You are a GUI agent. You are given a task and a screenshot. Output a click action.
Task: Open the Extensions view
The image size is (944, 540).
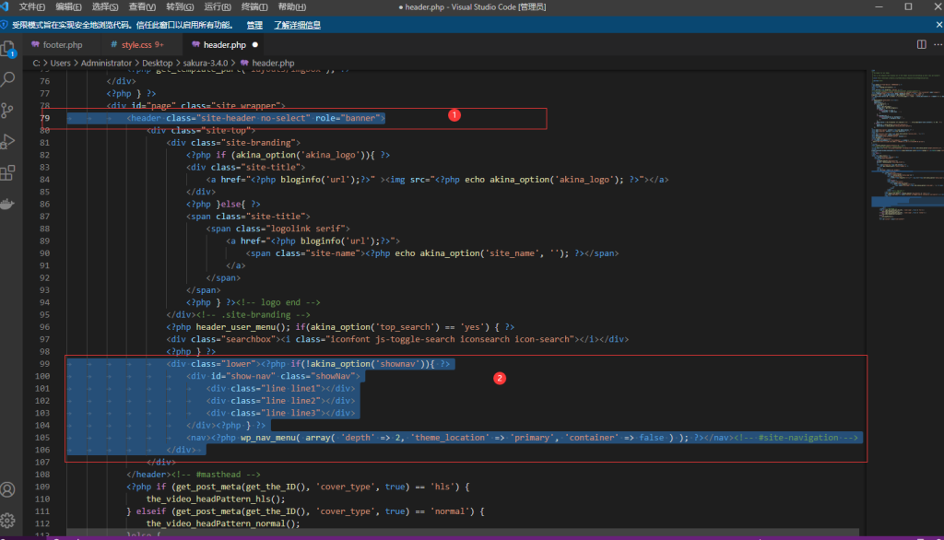coord(8,172)
